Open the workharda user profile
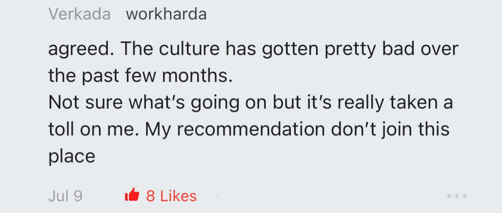 (x=166, y=14)
